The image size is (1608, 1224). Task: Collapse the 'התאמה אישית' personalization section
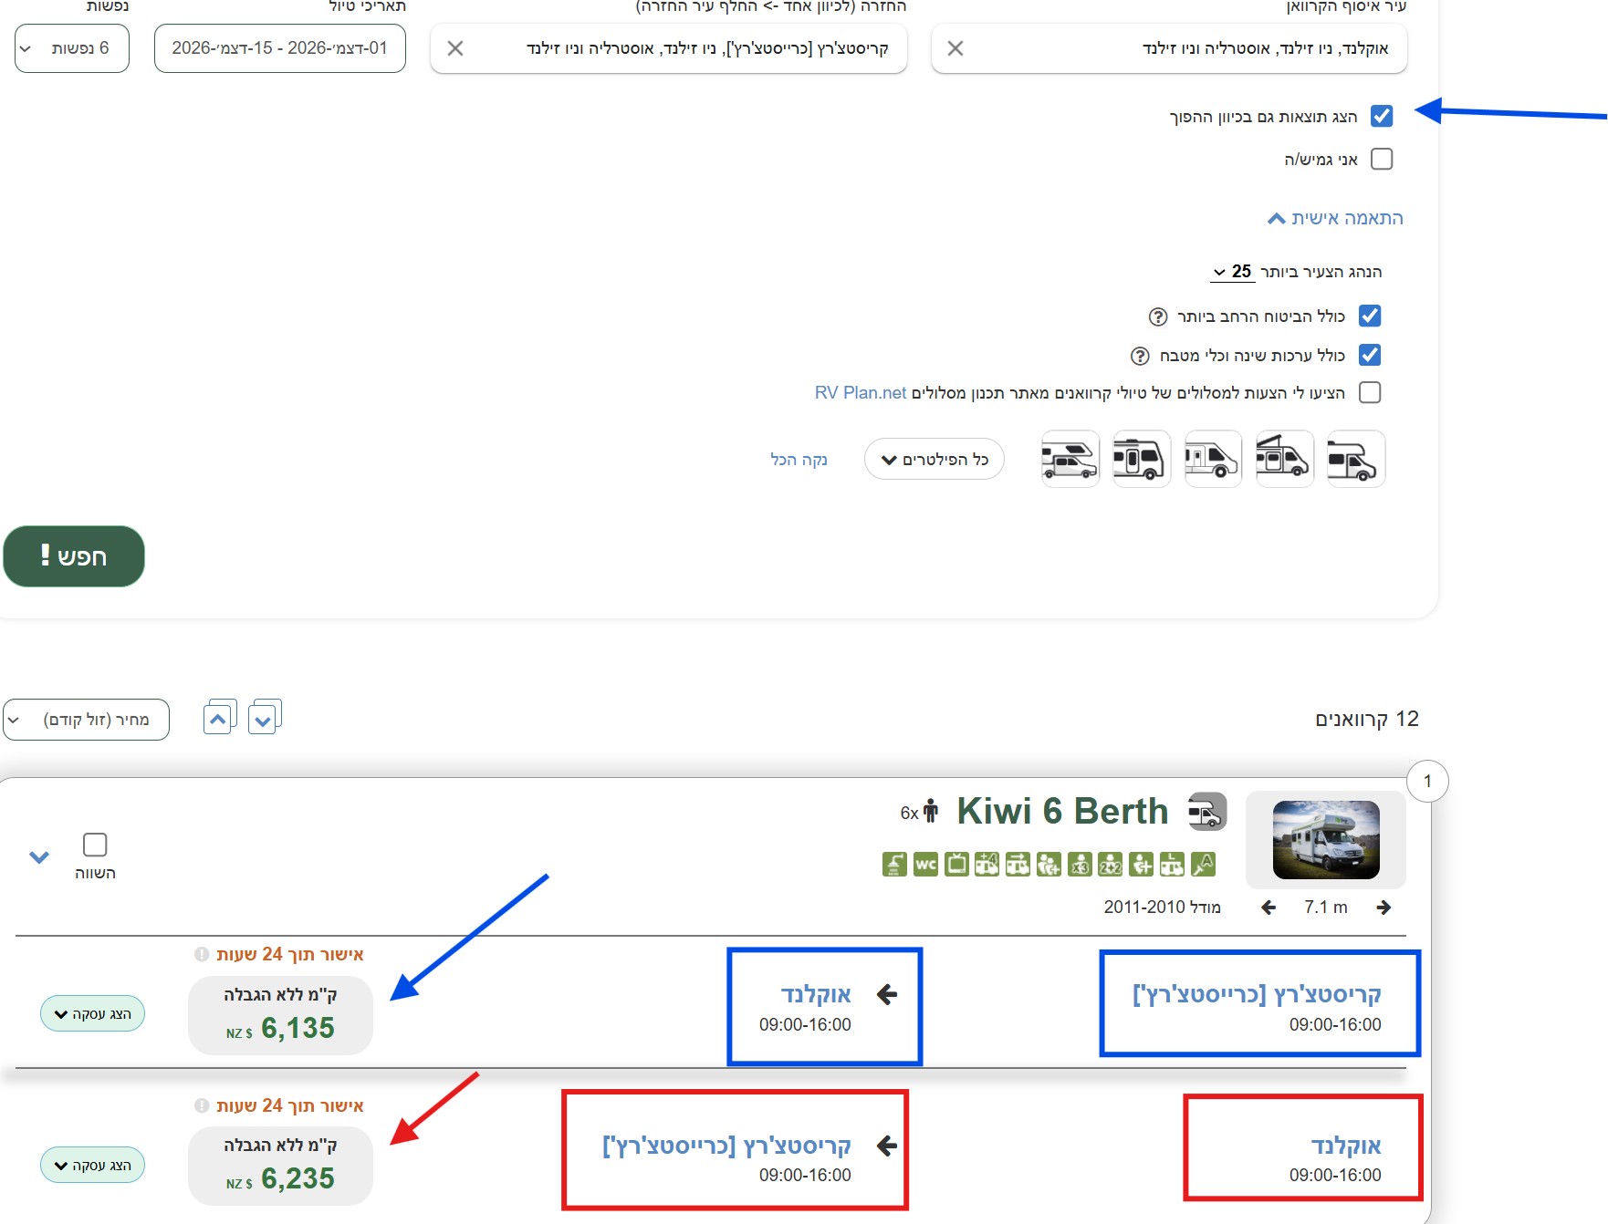coord(1335,219)
